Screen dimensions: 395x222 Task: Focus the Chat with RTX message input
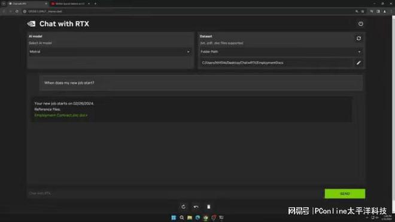click(175, 193)
